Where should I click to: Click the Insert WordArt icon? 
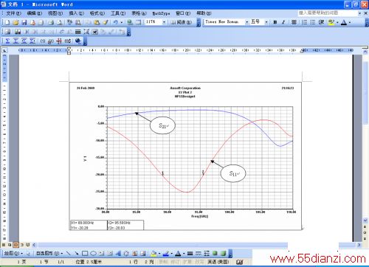click(x=119, y=253)
